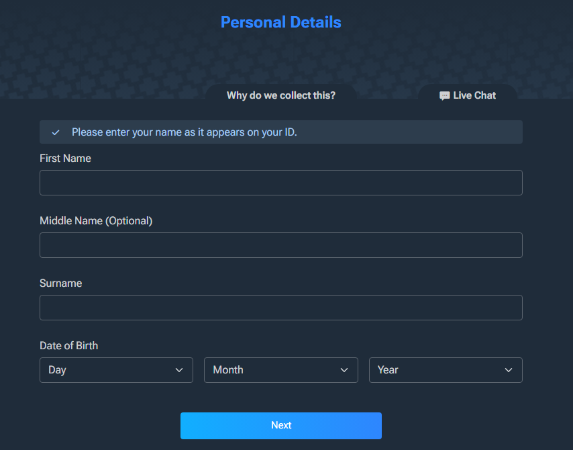573x450 pixels.
Task: Click the Date of Birth label
Action: point(68,346)
